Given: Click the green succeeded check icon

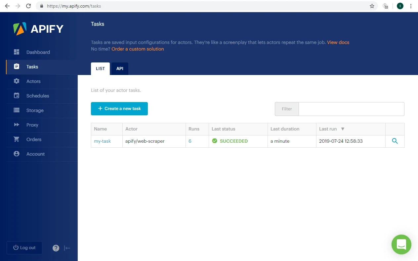Looking at the screenshot, I should click(215, 141).
